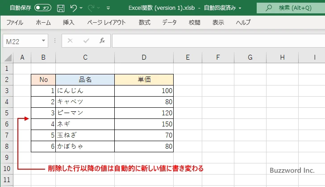Click the ピーマン cell
The height and width of the screenshot is (187, 325).
(85, 113)
